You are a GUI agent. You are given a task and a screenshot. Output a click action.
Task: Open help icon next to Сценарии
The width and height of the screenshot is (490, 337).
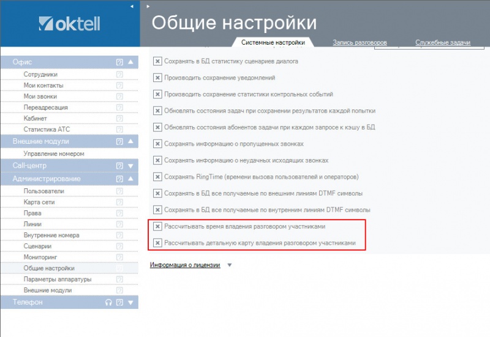(119, 246)
